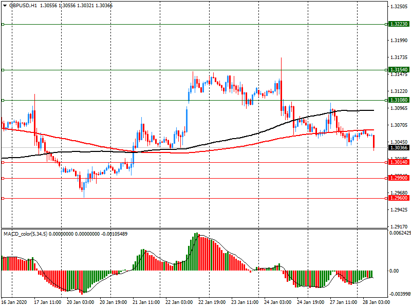This screenshot has width=411, height=308.
Task: Click the 1.32230 price label on axis
Action: click(x=399, y=24)
